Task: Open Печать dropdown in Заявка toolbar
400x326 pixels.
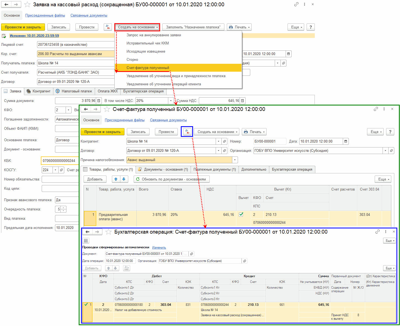Action: [239, 27]
